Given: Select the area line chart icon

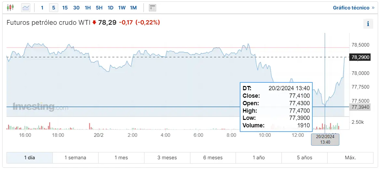Looking at the screenshot, I should 25,8.
